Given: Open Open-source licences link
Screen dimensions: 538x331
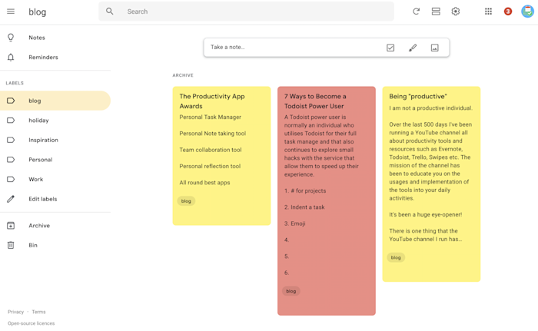Looking at the screenshot, I should pyautogui.click(x=32, y=323).
